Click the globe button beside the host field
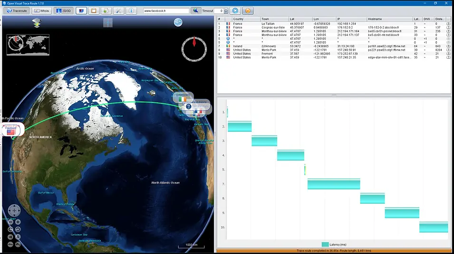The width and height of the screenshot is (454, 254). (196, 11)
